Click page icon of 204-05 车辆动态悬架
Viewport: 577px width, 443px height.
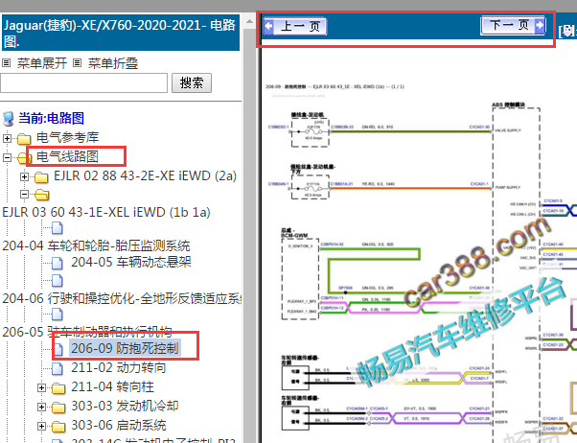coord(58,263)
